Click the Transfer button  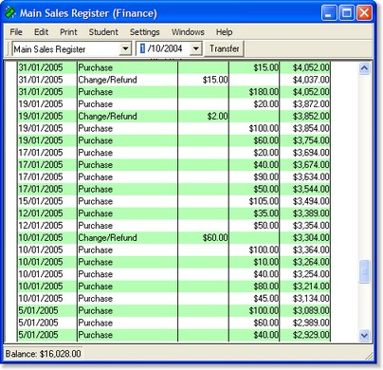coord(225,48)
